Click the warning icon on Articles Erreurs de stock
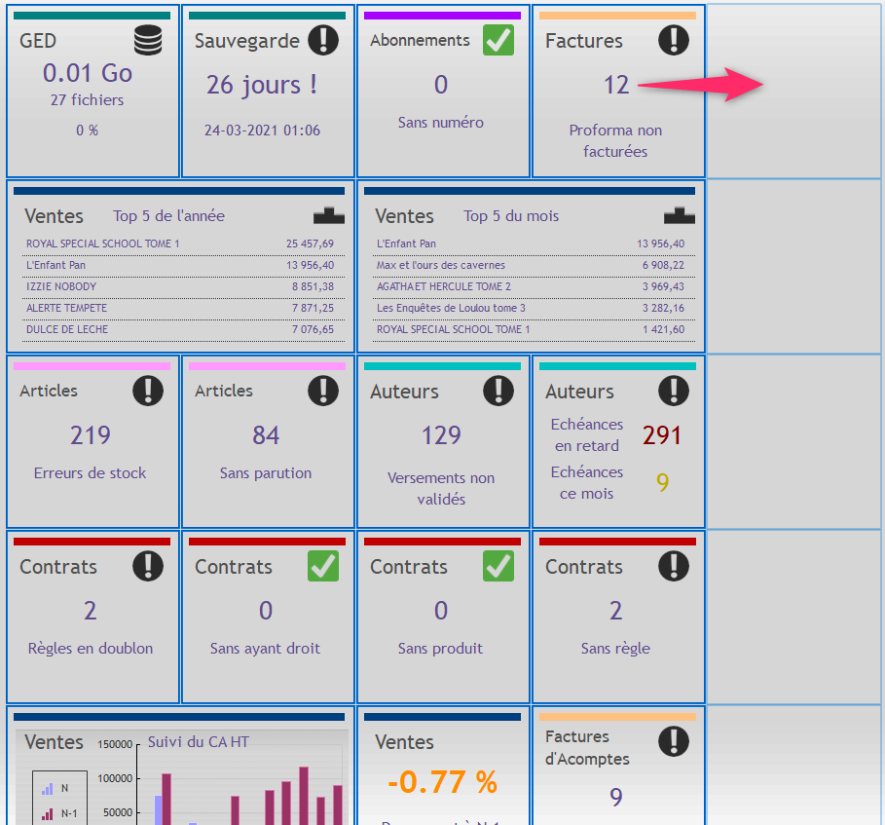 (x=148, y=391)
